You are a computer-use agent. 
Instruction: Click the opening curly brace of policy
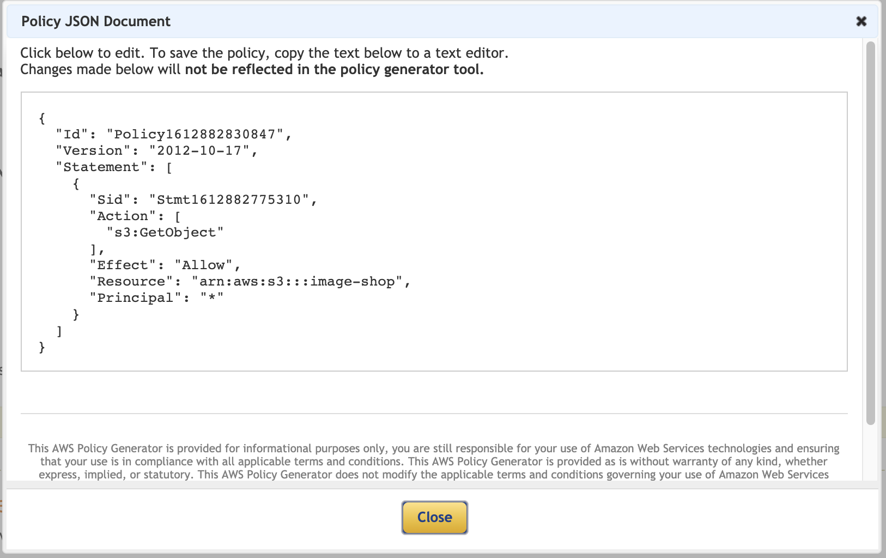click(x=43, y=118)
